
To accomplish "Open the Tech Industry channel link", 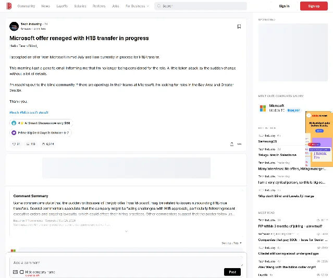I will [x=31, y=24].
